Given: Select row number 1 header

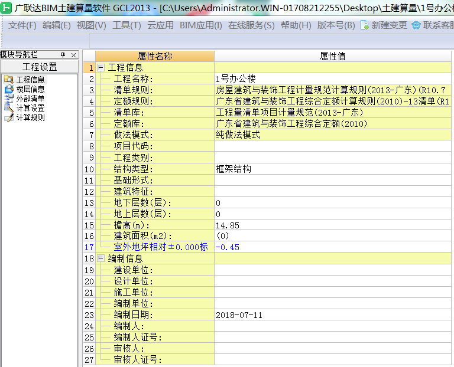Looking at the screenshot, I should [89, 68].
